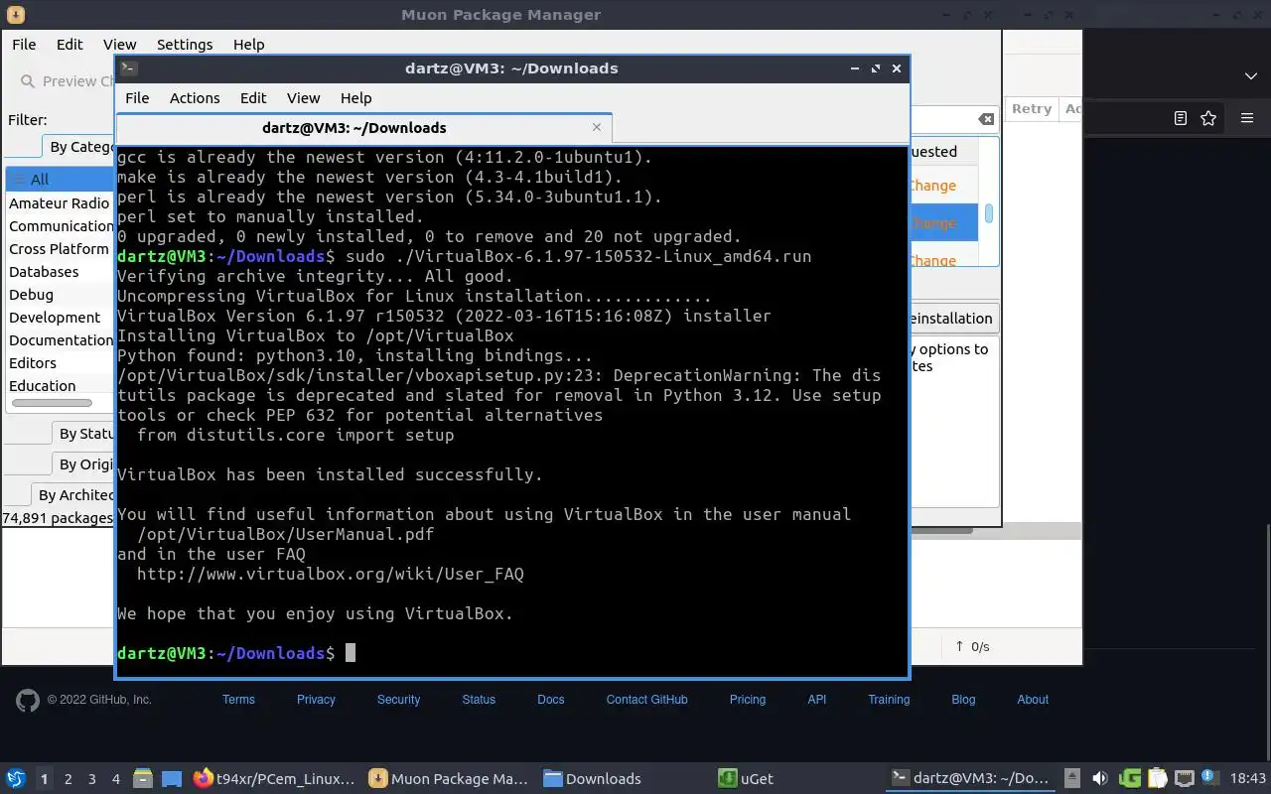
Task: Open the Security footer link
Action: tap(398, 700)
